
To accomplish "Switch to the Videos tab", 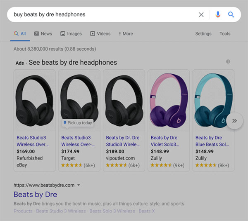I will [x=100, y=33].
